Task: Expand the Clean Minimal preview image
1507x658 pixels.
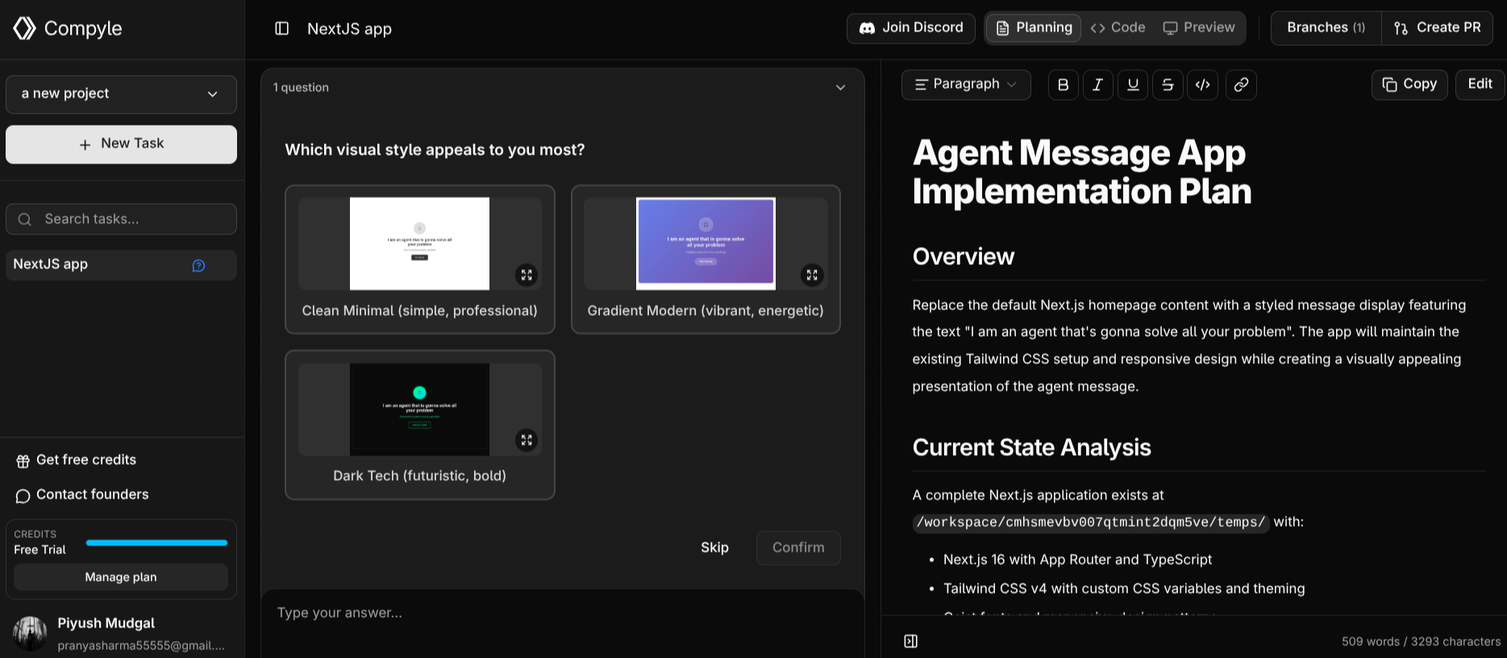Action: tap(527, 275)
